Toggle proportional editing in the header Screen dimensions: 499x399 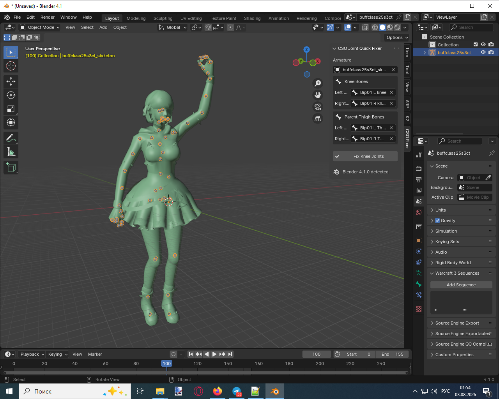[x=230, y=27]
